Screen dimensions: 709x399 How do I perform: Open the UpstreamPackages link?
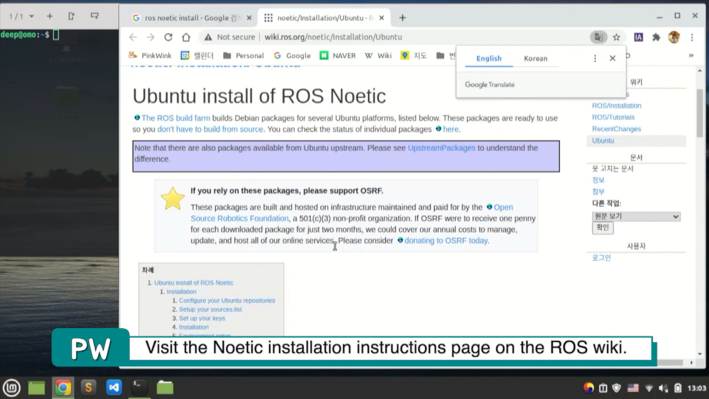pyautogui.click(x=441, y=148)
